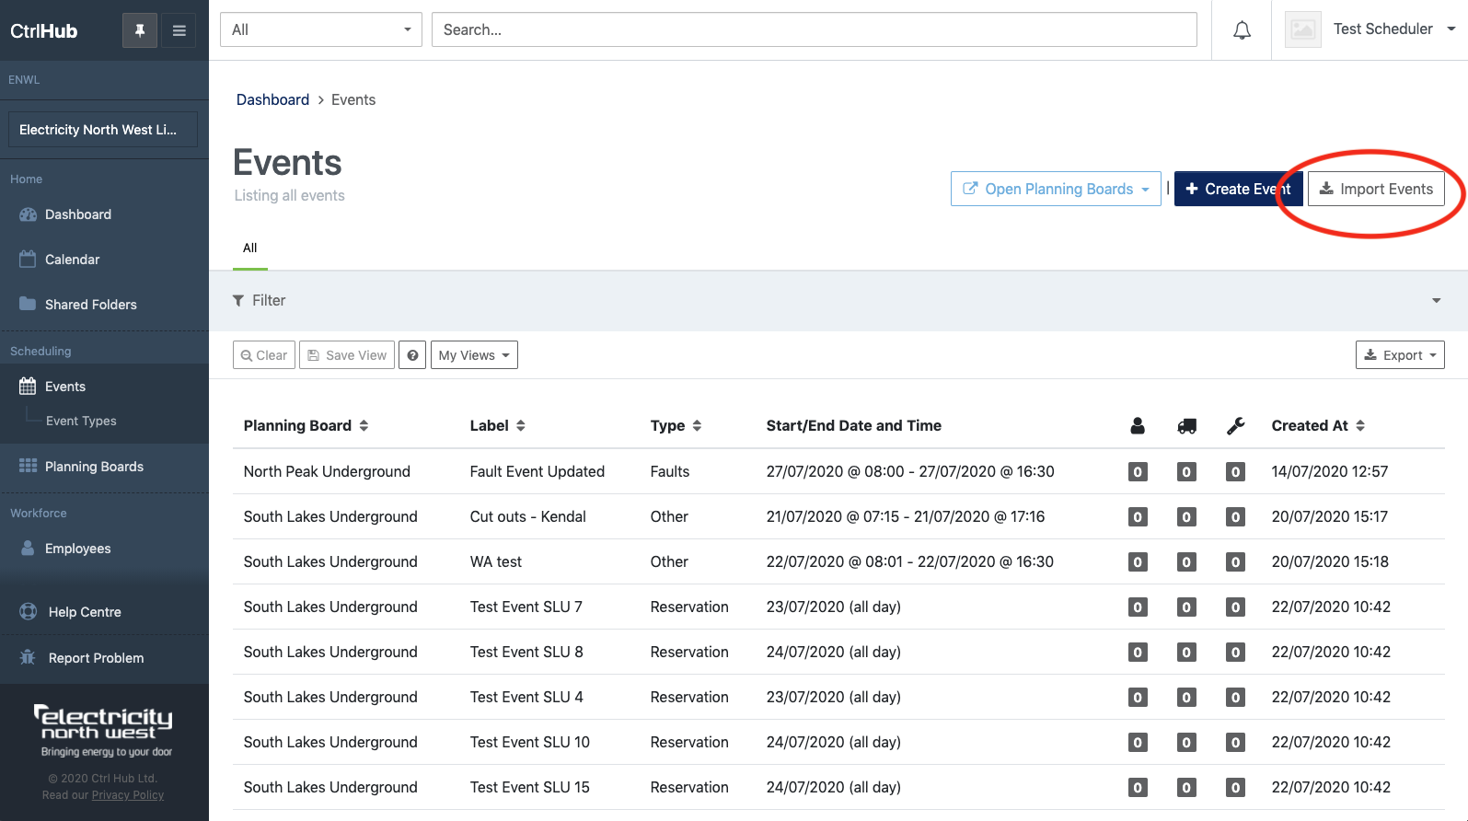Open the All search category dropdown

320,29
